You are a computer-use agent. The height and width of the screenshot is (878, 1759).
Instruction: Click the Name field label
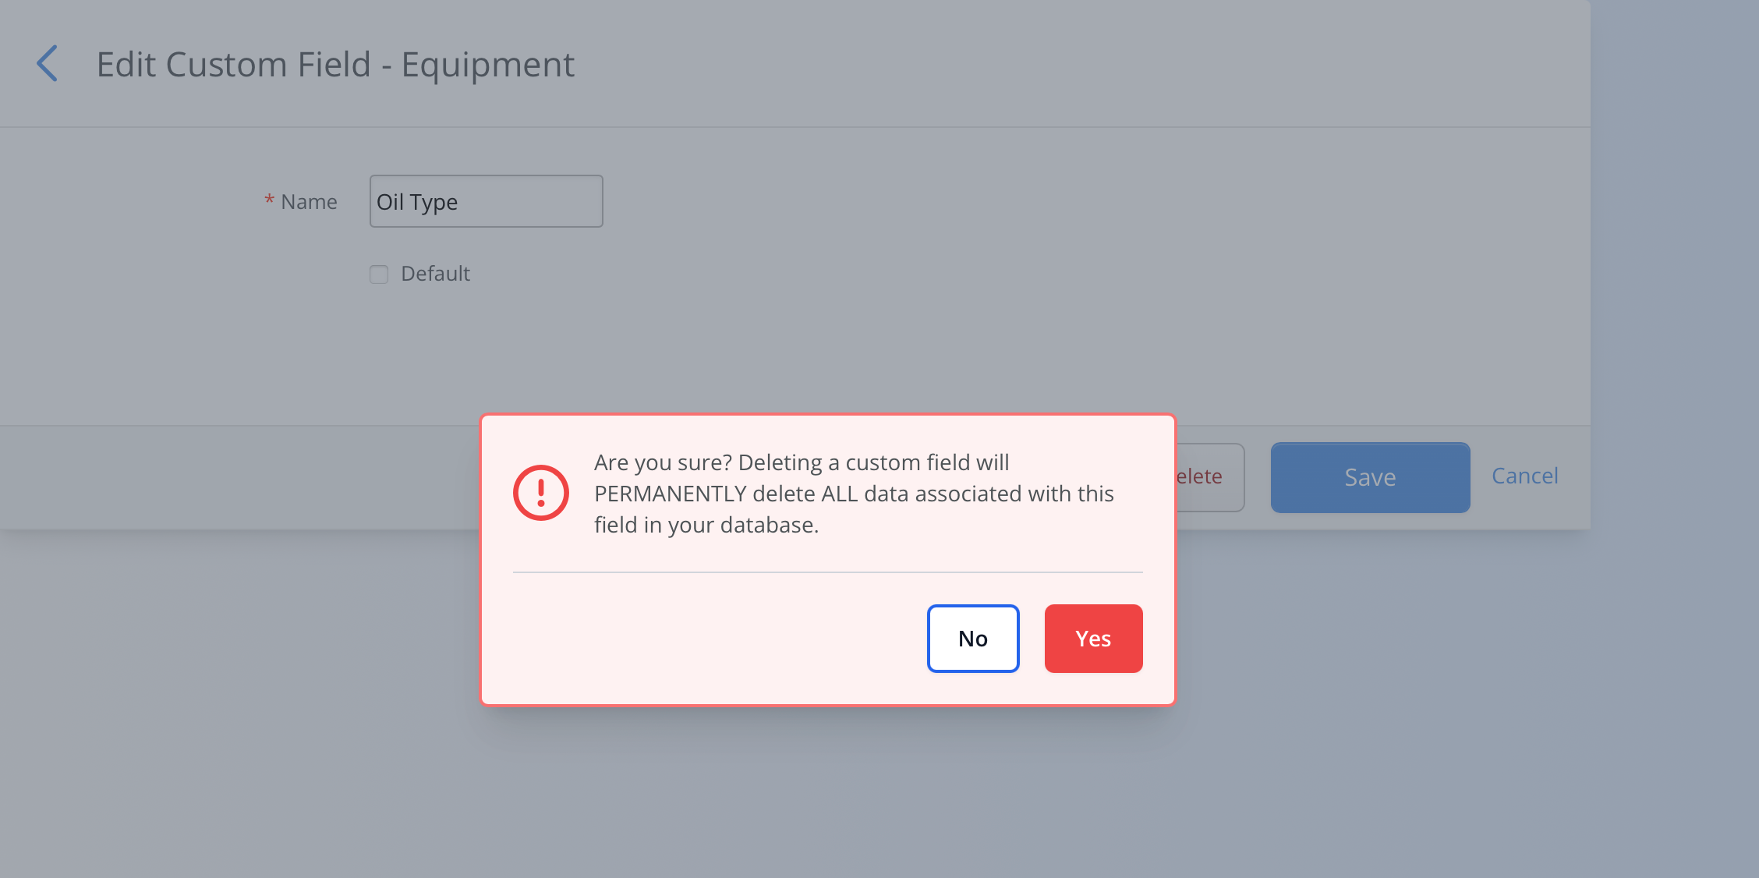pos(309,202)
